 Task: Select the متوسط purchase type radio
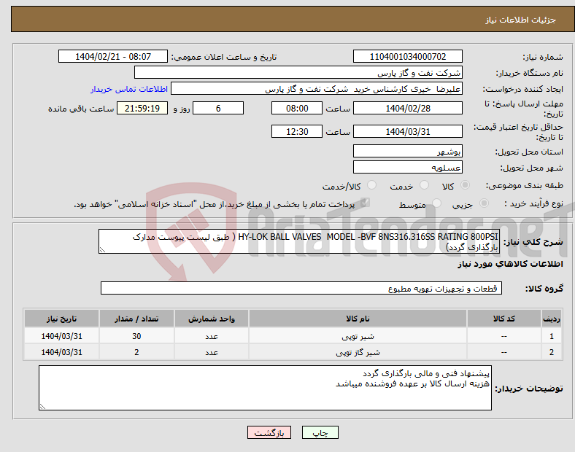click(x=437, y=203)
